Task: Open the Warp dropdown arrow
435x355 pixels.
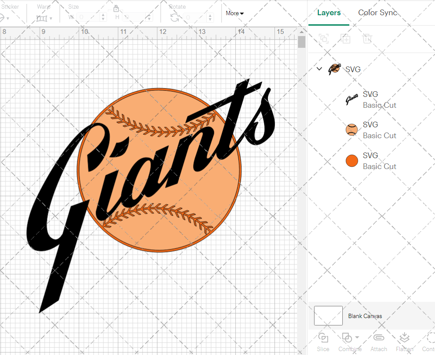Action: pos(51,19)
